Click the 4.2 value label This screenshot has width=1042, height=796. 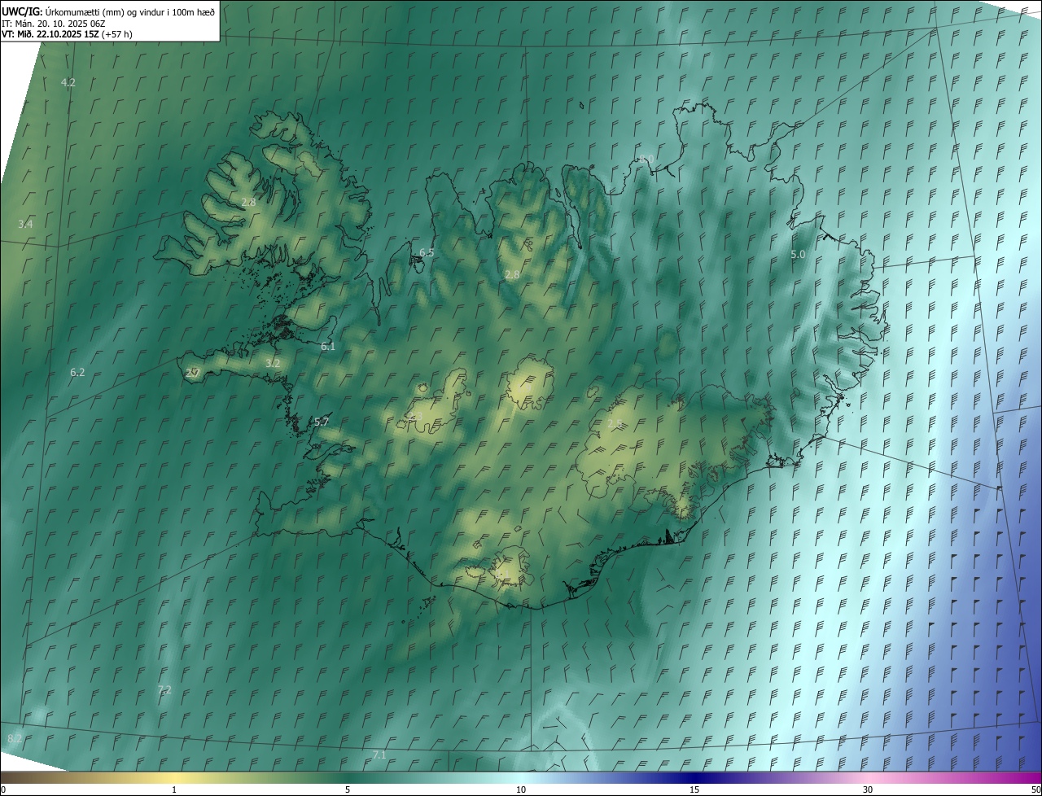coord(68,83)
